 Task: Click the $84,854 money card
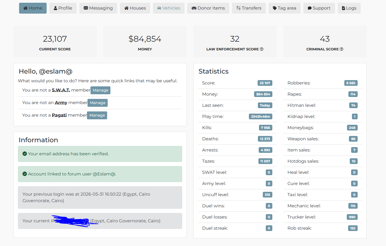[x=145, y=42]
